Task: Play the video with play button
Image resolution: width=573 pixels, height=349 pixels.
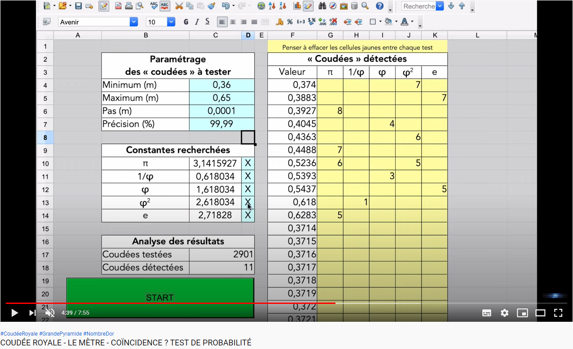Action: point(14,313)
